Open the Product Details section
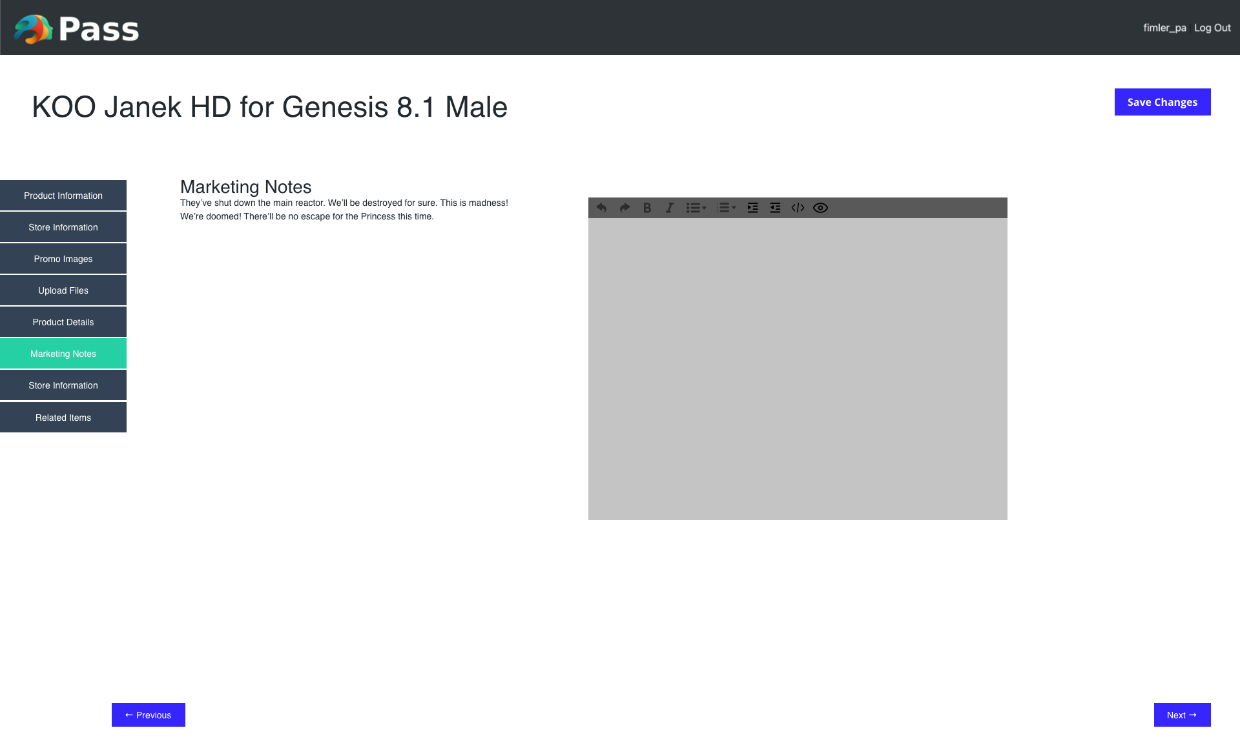The height and width of the screenshot is (748, 1240). (63, 322)
